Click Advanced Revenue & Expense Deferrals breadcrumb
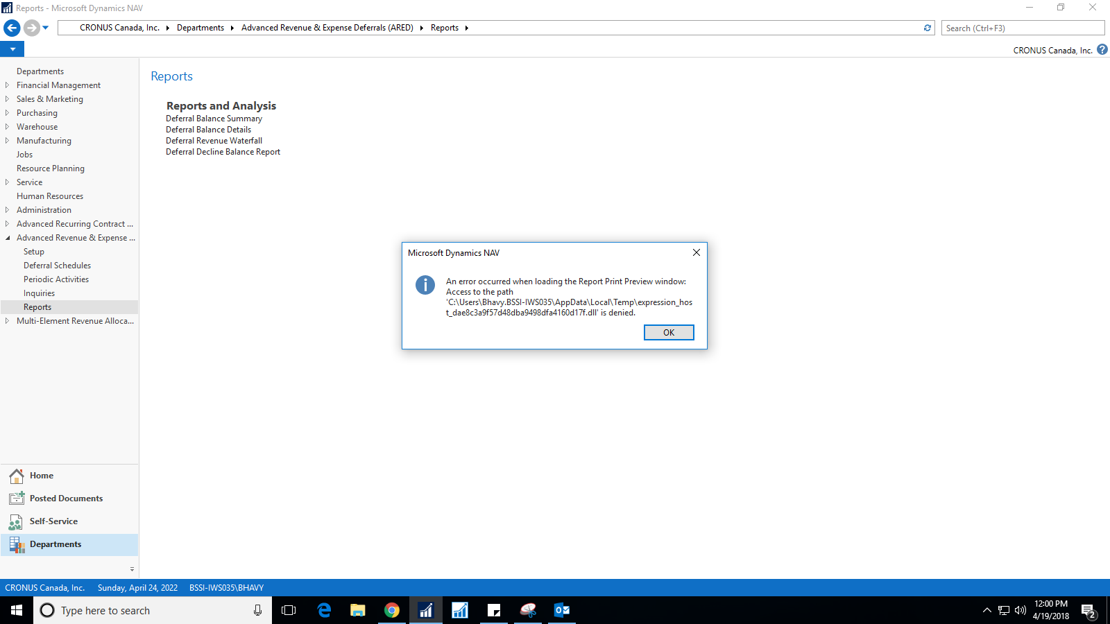This screenshot has height=624, width=1110. [x=327, y=28]
